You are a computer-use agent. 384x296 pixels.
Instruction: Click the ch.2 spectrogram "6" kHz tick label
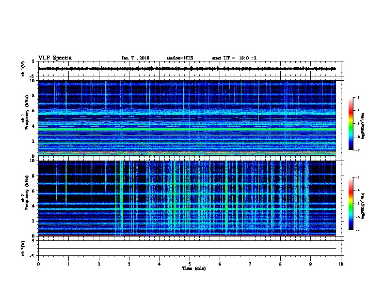34,191
